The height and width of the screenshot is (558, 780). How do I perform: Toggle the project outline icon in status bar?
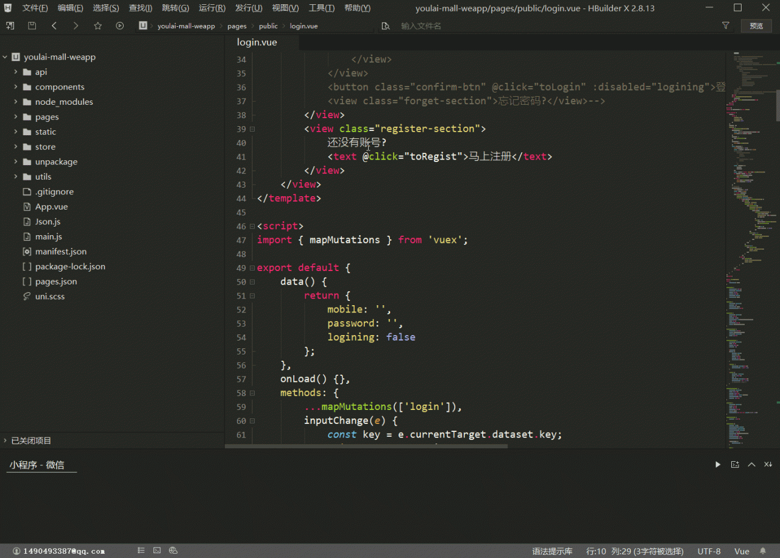coord(141,551)
